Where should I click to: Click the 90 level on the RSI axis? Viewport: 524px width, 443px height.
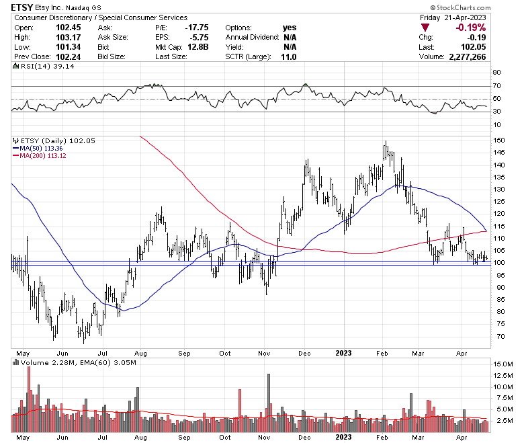tap(497, 72)
